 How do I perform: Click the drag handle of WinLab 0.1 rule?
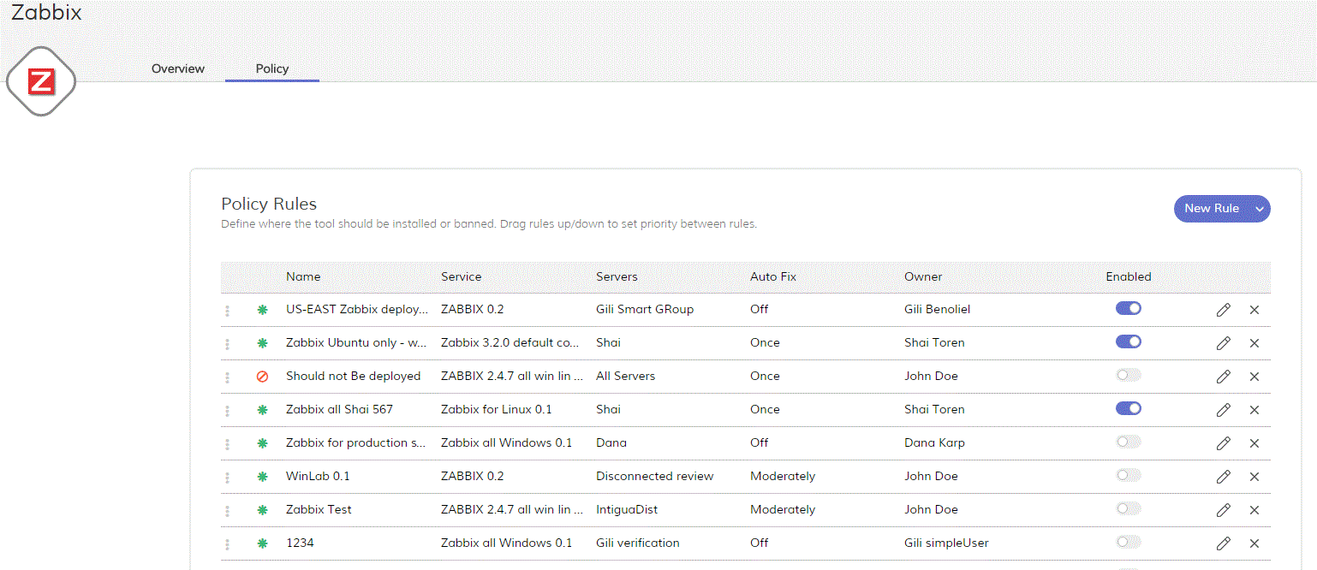coord(228,478)
